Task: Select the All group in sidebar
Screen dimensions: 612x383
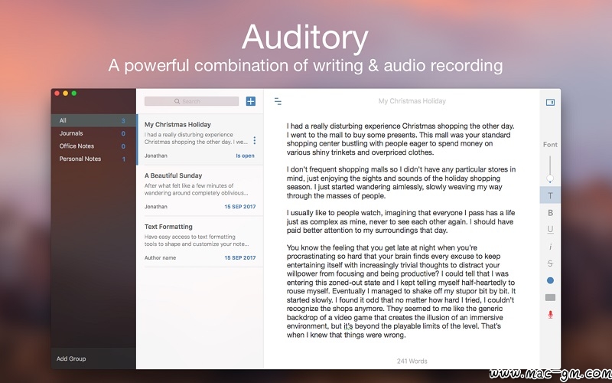Action: (x=93, y=120)
